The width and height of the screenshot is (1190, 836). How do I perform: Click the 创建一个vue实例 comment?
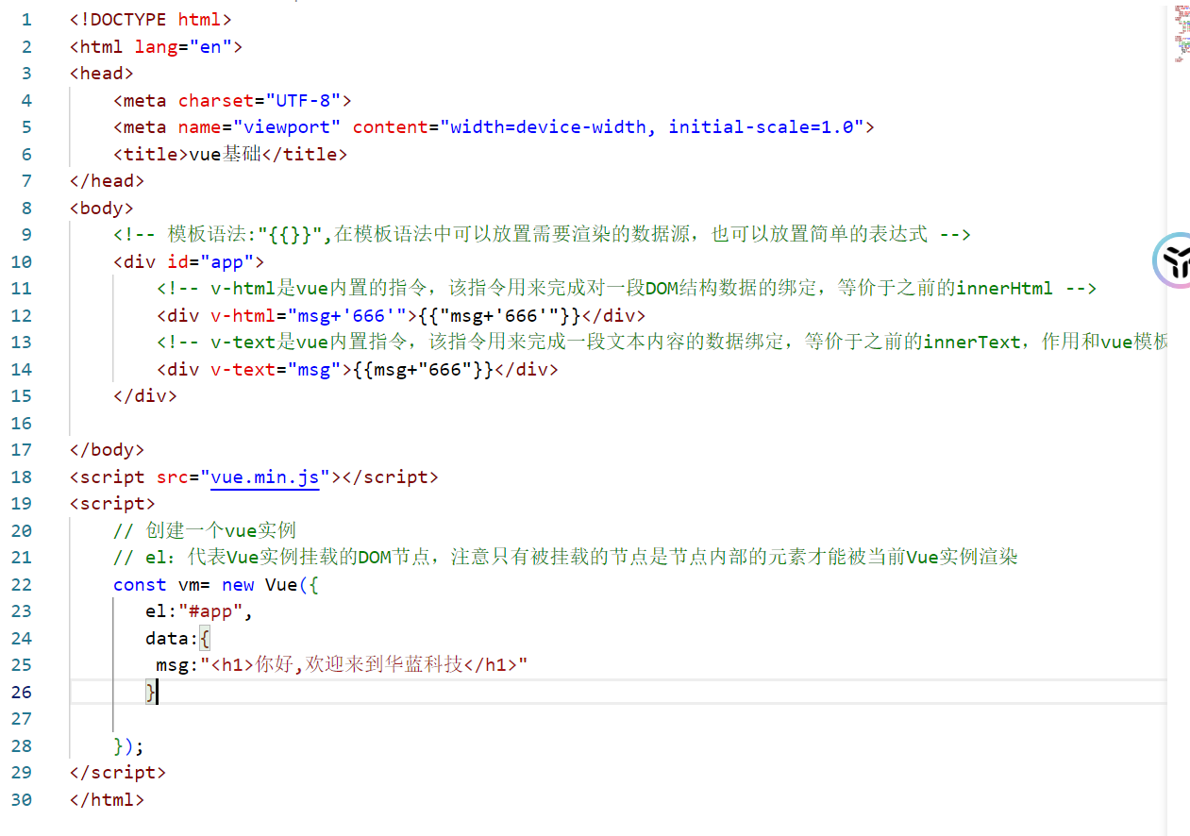pos(205,530)
